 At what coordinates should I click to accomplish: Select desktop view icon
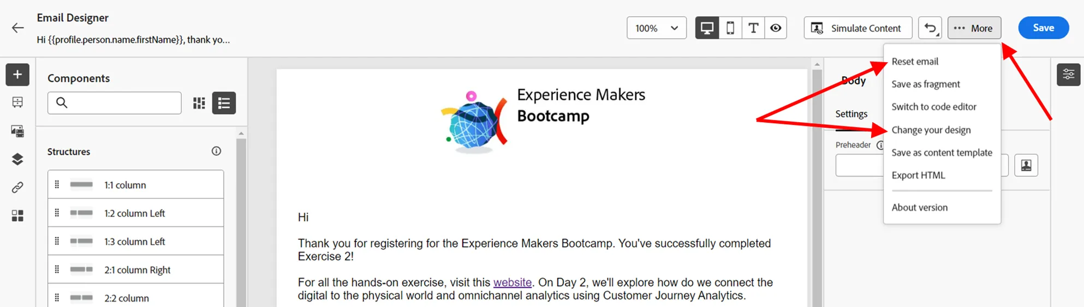(707, 28)
